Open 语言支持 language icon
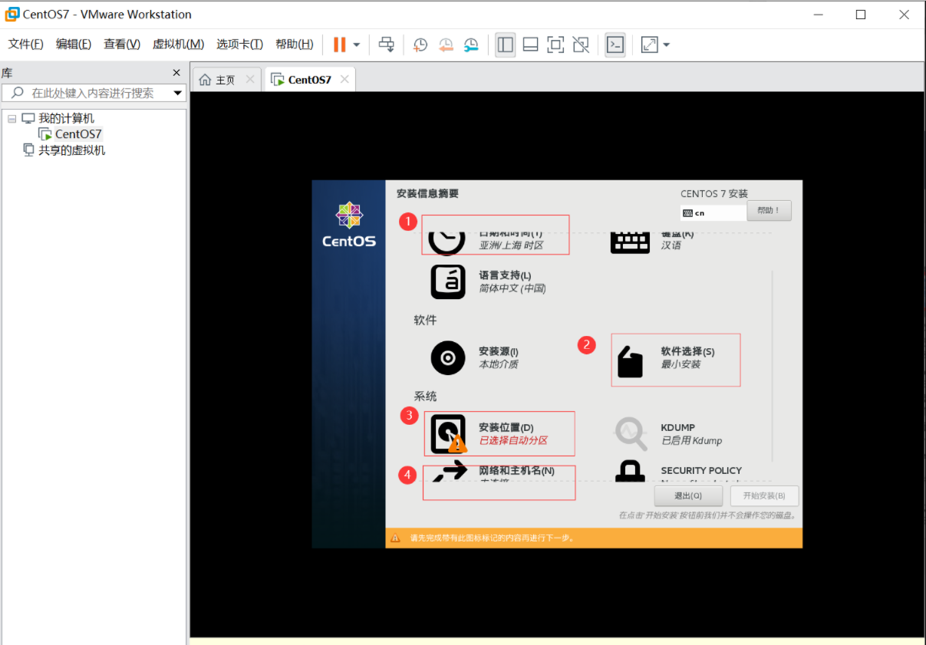The height and width of the screenshot is (645, 926). pyautogui.click(x=448, y=281)
